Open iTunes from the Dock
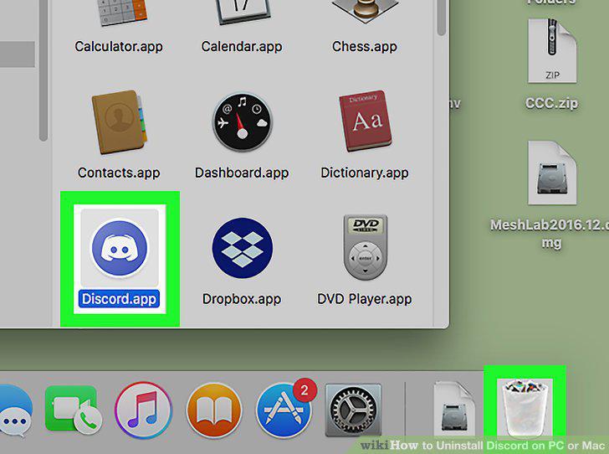The image size is (609, 454). (143, 410)
